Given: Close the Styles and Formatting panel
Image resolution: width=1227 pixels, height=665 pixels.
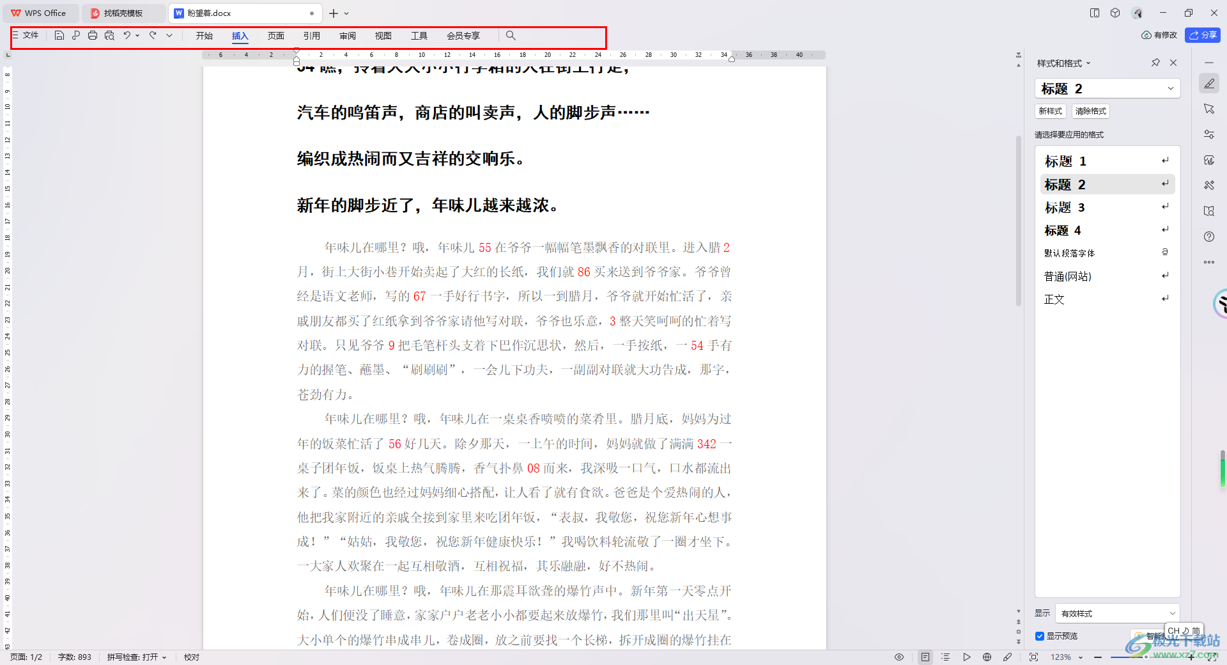Looking at the screenshot, I should [1173, 63].
